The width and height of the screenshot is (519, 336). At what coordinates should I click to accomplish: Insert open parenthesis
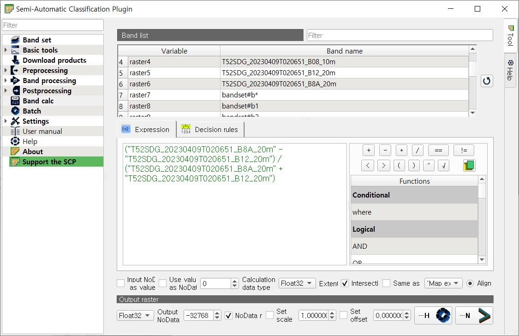[399, 166]
